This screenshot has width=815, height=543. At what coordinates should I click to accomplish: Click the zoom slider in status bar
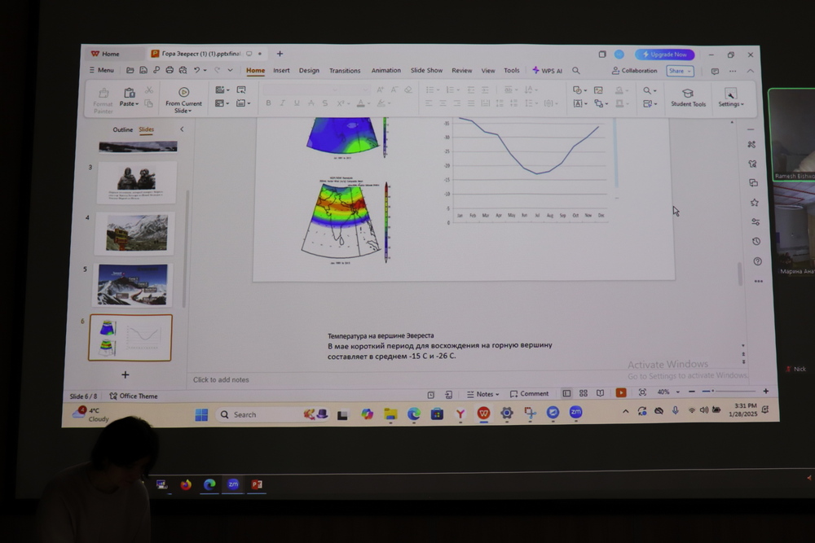pyautogui.click(x=729, y=391)
